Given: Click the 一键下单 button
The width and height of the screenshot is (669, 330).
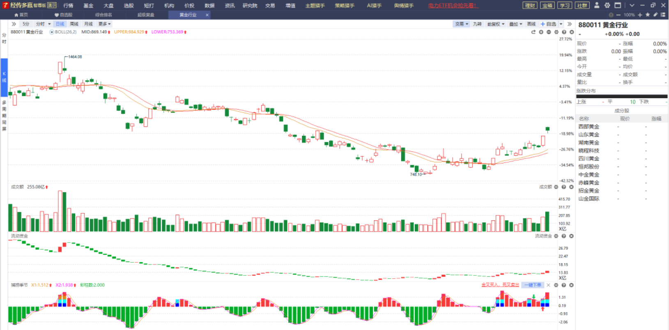Looking at the screenshot, I should coord(533,285).
